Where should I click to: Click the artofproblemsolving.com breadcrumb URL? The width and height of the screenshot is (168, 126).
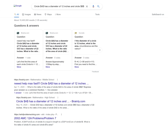[x=36, y=114]
